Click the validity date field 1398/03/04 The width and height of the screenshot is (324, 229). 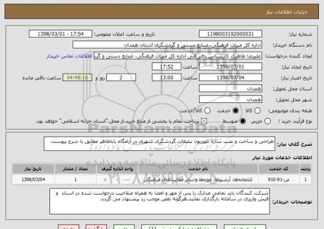(231, 78)
